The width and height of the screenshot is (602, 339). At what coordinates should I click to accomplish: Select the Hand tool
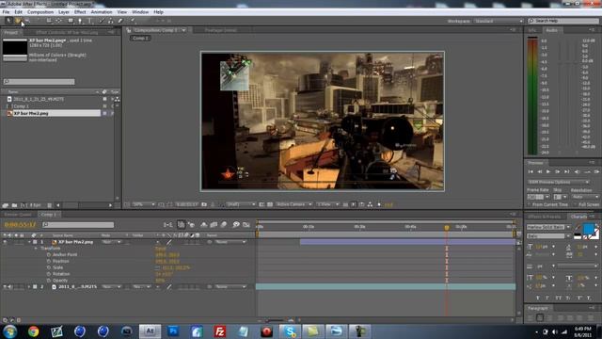click(18, 21)
